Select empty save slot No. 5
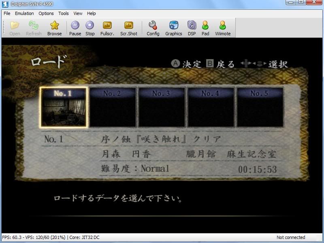Viewport: 324px width, 243px height. [x=260, y=107]
